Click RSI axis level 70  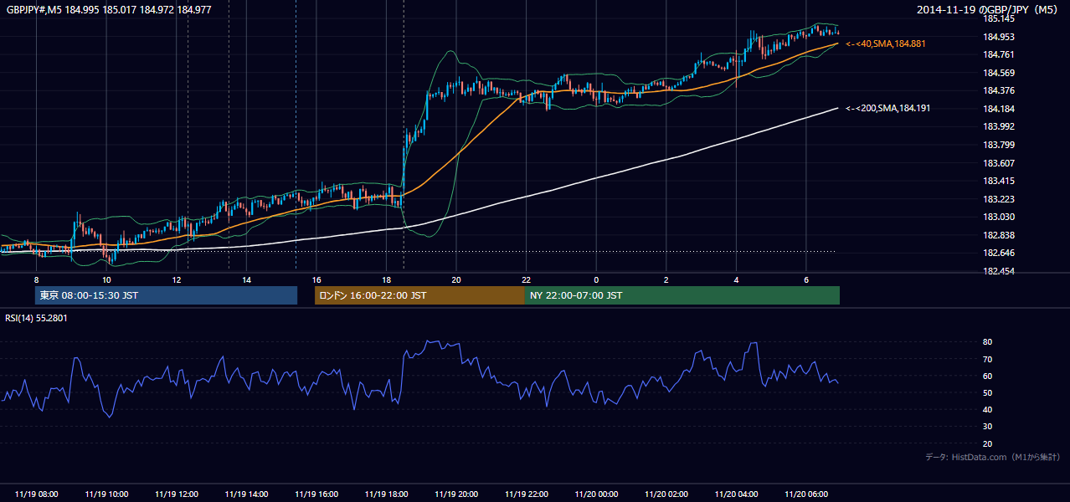click(x=988, y=360)
